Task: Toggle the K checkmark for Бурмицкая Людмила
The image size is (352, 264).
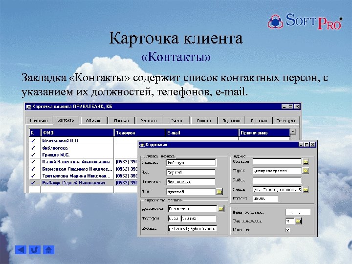Action: (33, 169)
